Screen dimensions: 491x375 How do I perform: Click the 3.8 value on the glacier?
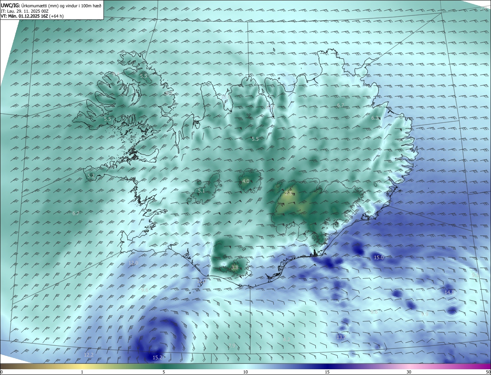point(235,268)
